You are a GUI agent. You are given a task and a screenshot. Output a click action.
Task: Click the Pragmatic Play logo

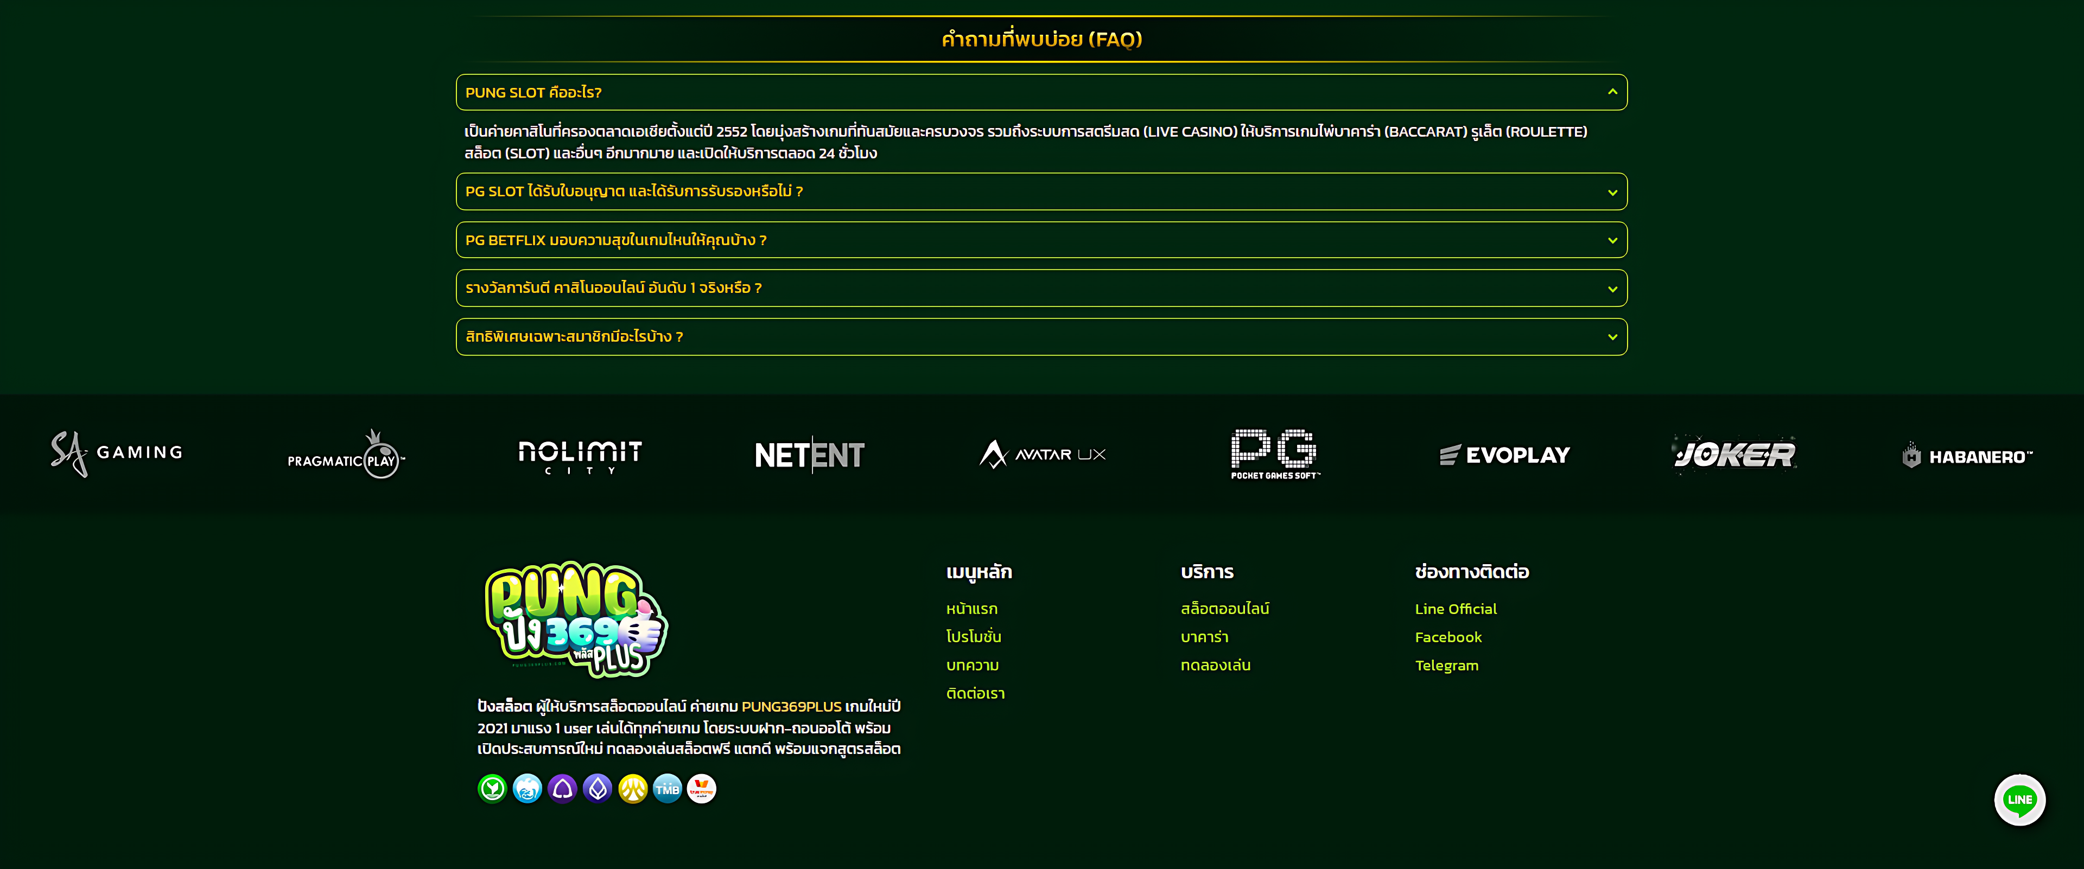coord(346,455)
